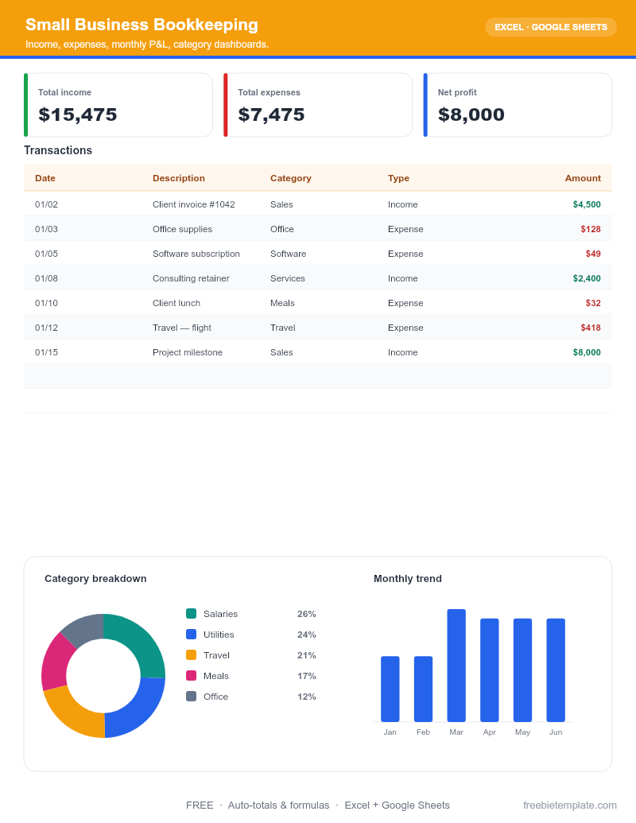Click the Feb bar in Monthly trend
The height and width of the screenshot is (823, 636).
423,689
